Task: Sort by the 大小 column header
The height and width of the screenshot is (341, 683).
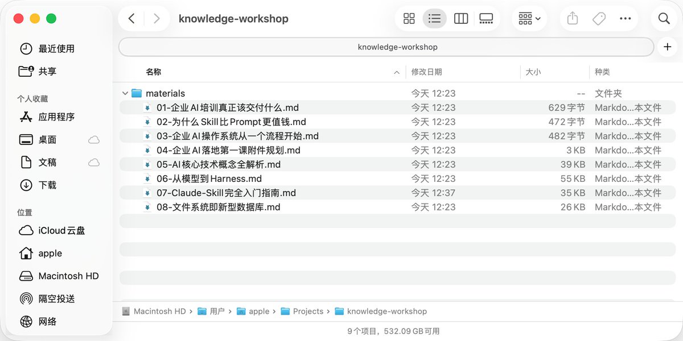Action: tap(533, 72)
